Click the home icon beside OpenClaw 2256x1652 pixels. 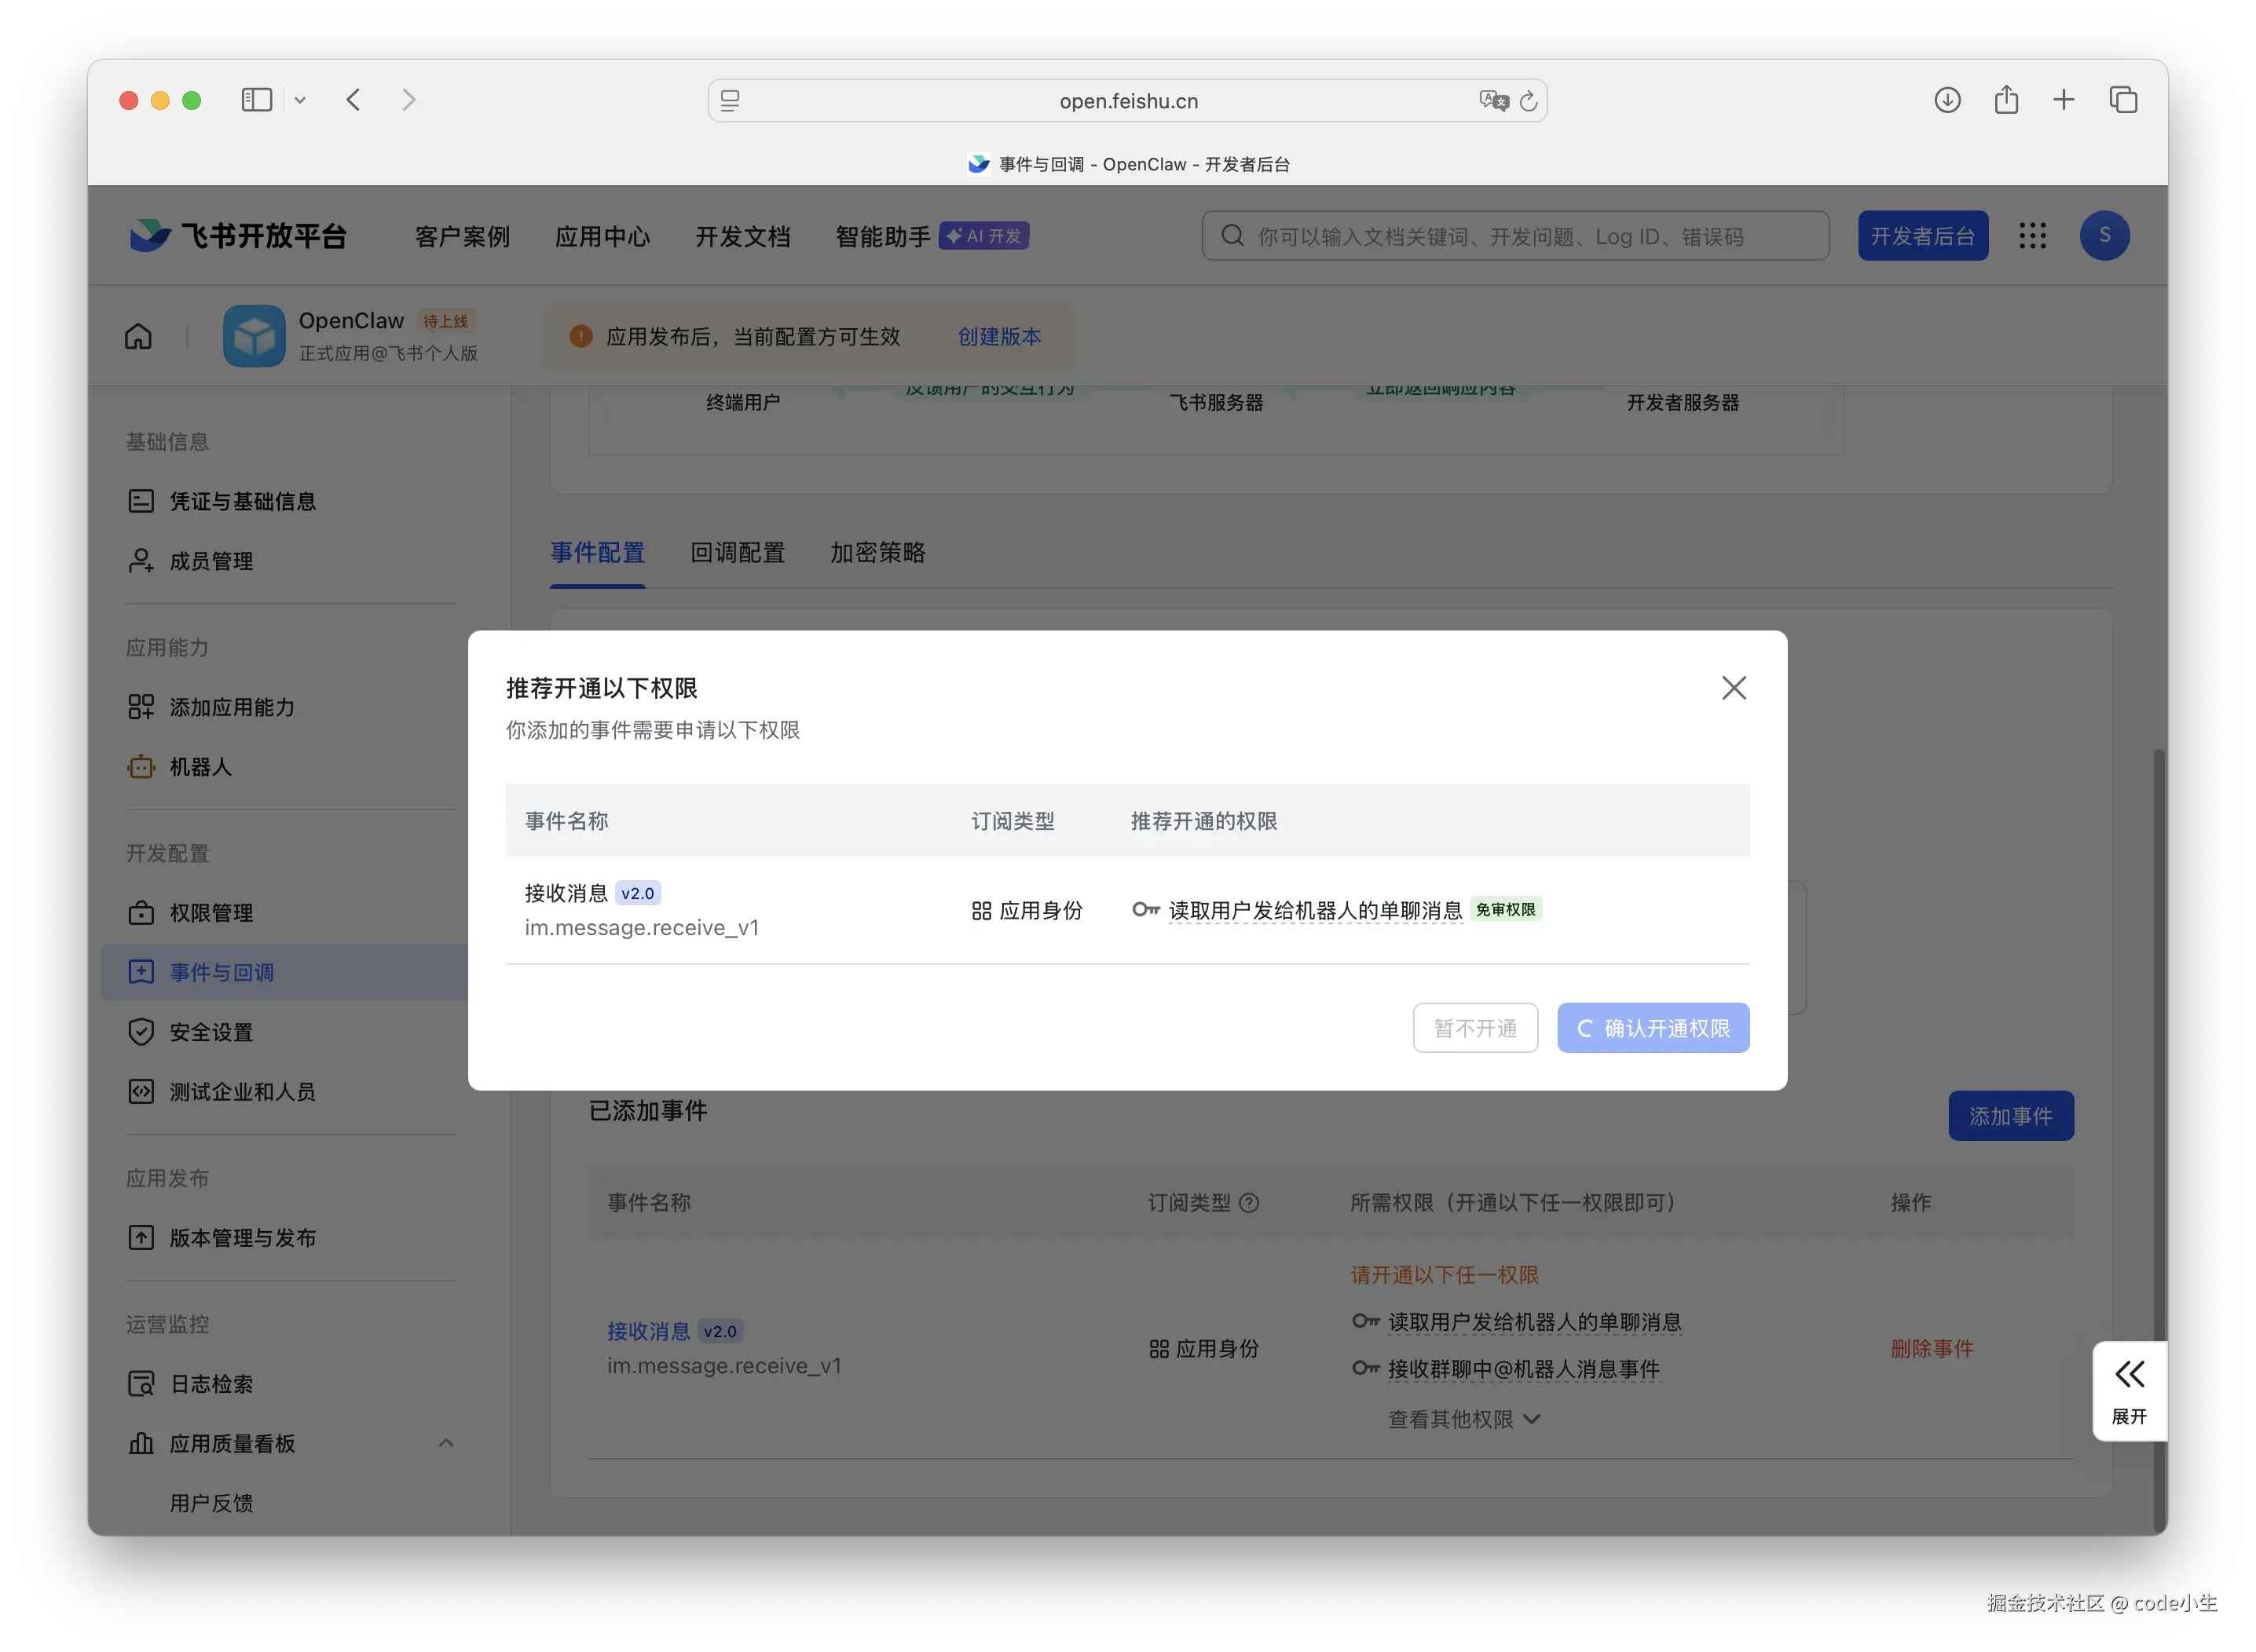point(138,336)
